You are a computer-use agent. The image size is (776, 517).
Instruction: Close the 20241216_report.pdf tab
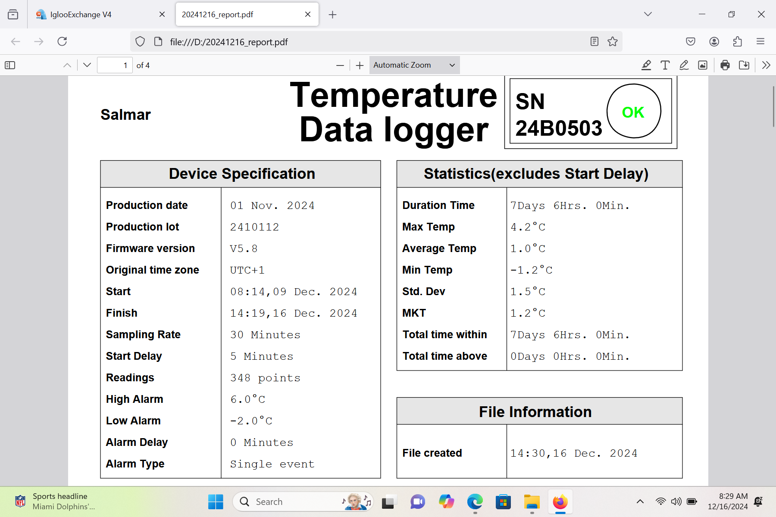308,14
